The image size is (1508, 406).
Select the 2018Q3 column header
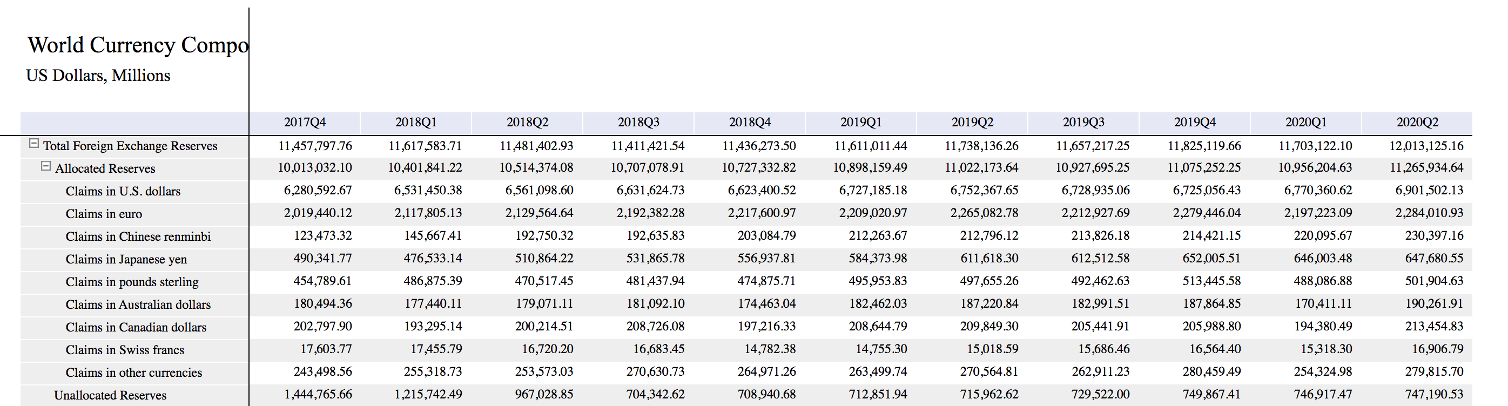coord(638,123)
